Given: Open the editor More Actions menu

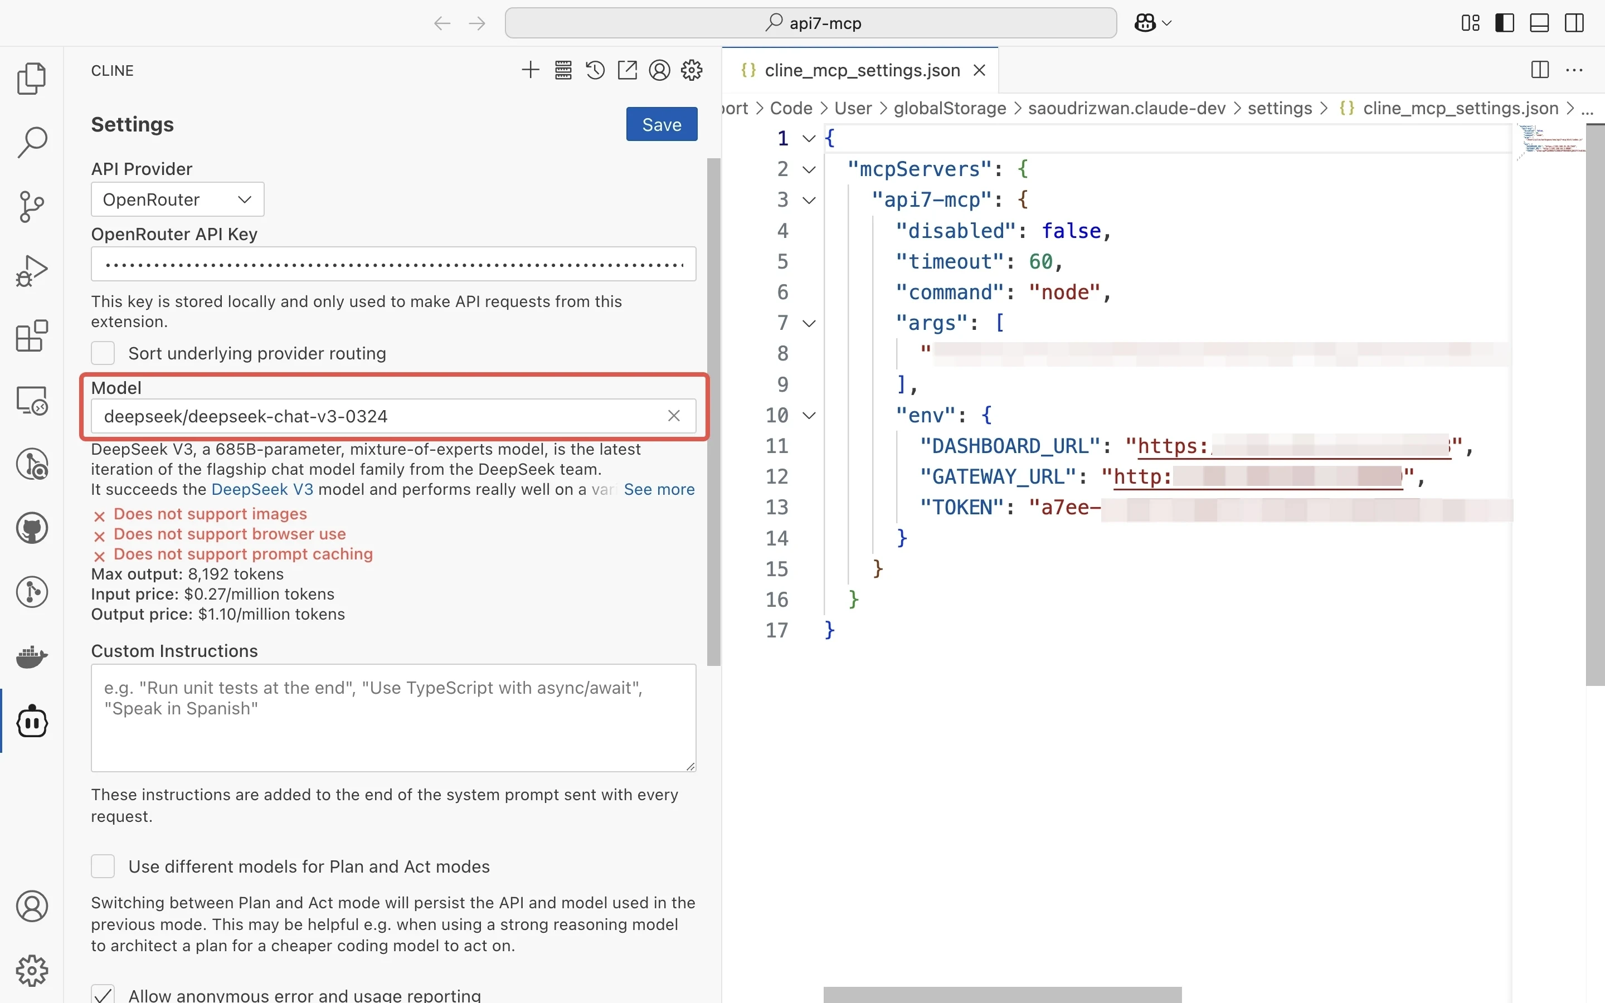Looking at the screenshot, I should point(1574,70).
